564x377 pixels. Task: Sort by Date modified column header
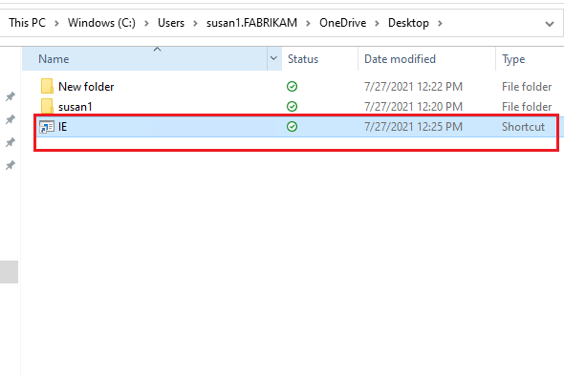click(426, 58)
